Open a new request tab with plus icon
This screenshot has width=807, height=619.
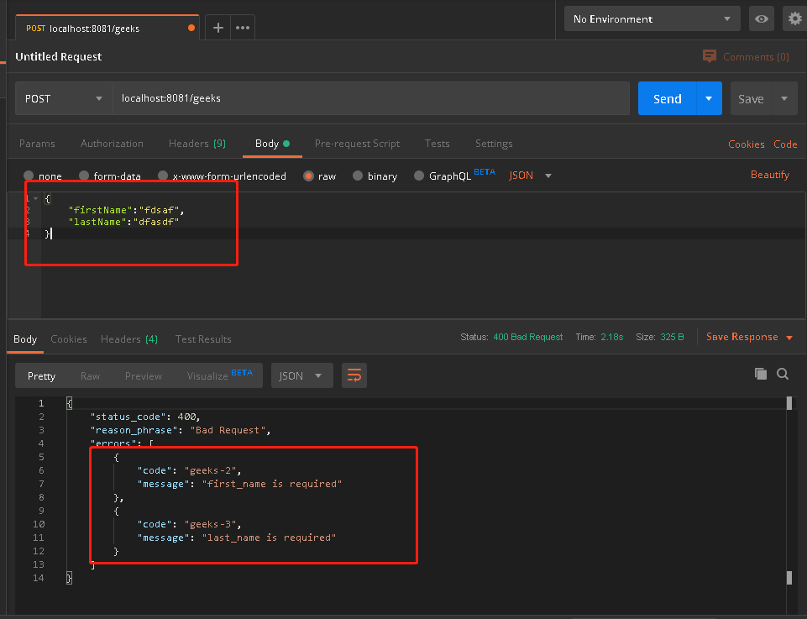217,28
